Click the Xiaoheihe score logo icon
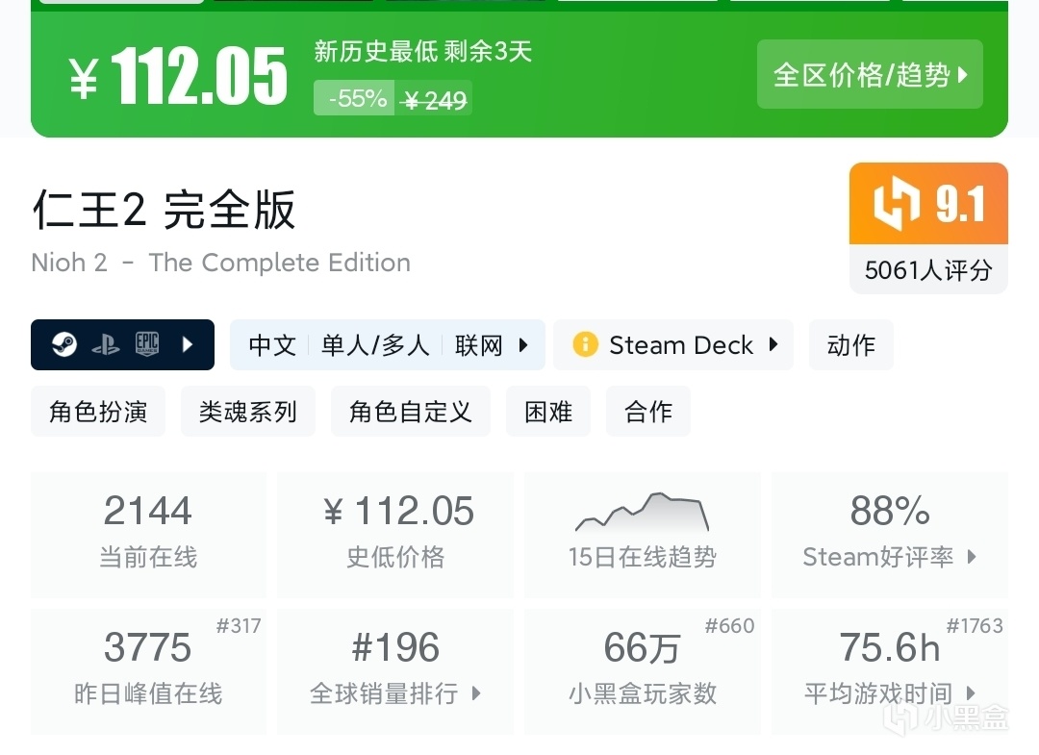 tap(897, 204)
